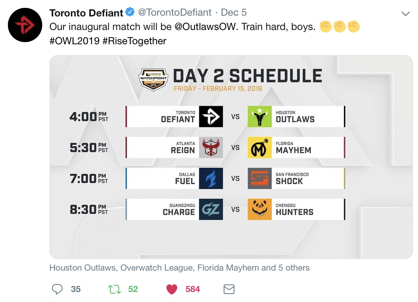
Task: Click the blue verified badge
Action: pyautogui.click(x=130, y=12)
